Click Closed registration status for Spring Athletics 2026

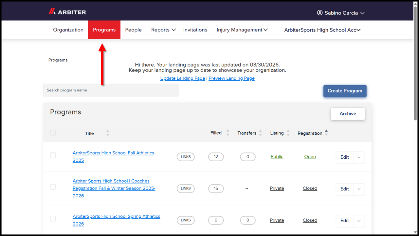click(x=310, y=220)
